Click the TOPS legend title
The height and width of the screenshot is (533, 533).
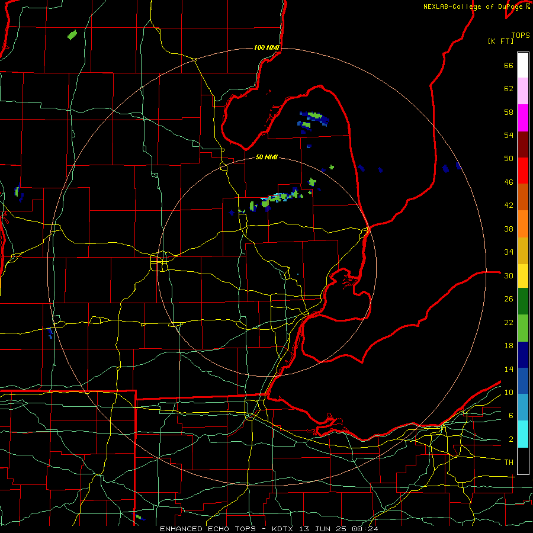tap(521, 35)
